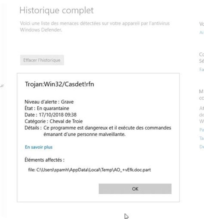The height and width of the screenshot is (219, 204).
Task: Click the 'Historique complet' page heading
Action: click(56, 11)
